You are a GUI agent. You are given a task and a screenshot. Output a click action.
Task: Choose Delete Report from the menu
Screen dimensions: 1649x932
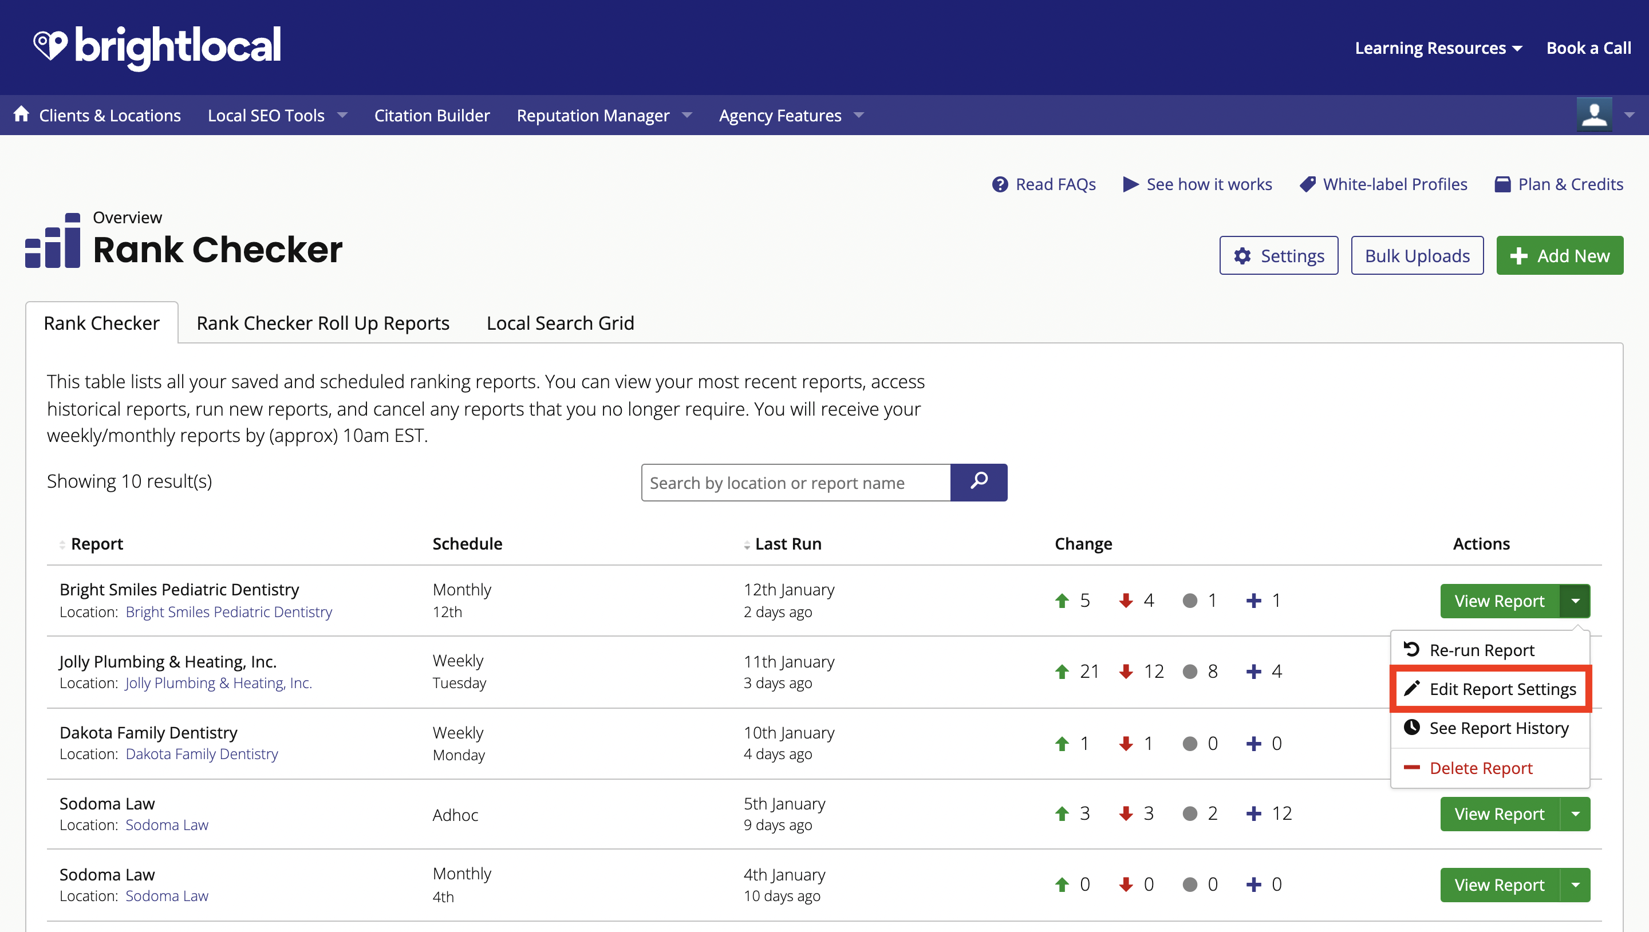click(x=1490, y=768)
